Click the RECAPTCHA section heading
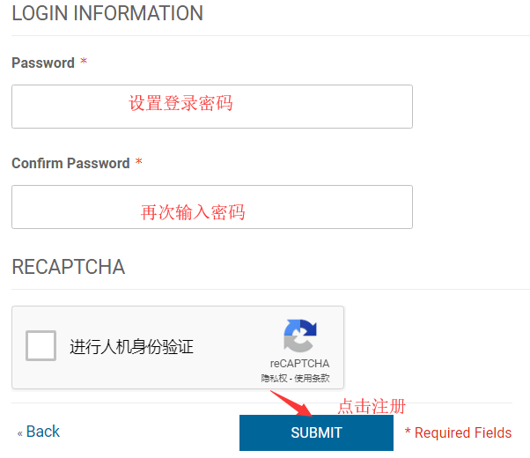 click(x=69, y=267)
